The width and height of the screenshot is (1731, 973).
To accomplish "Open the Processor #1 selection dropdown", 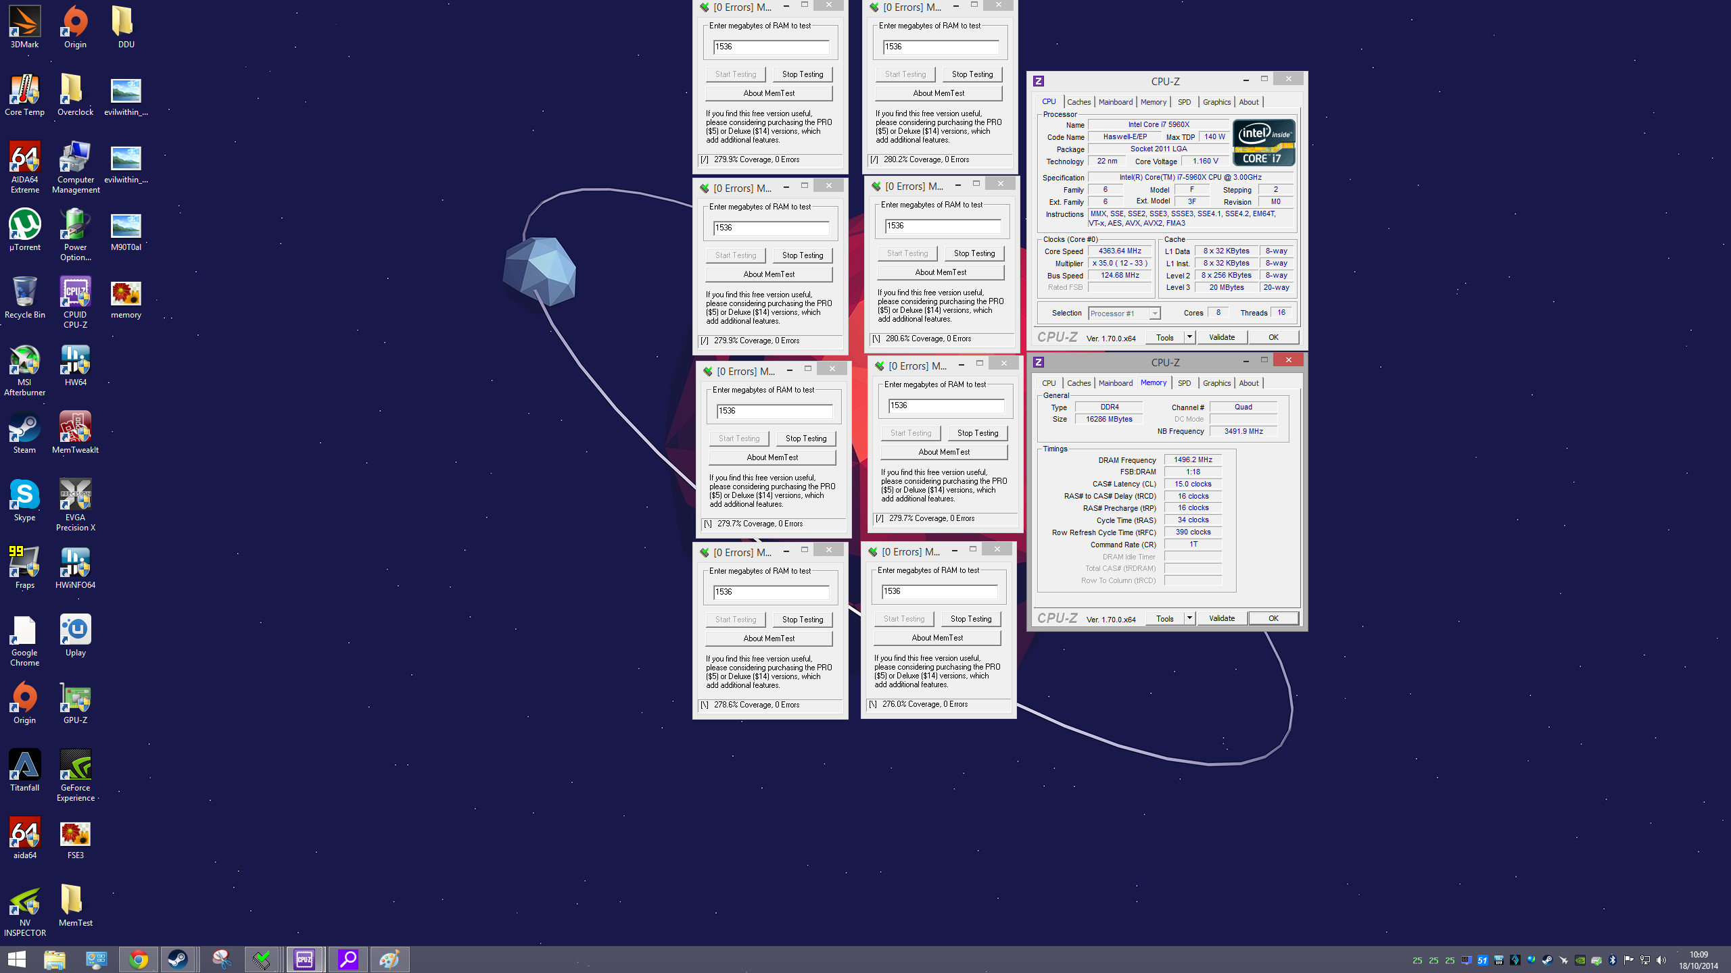I will point(1124,314).
